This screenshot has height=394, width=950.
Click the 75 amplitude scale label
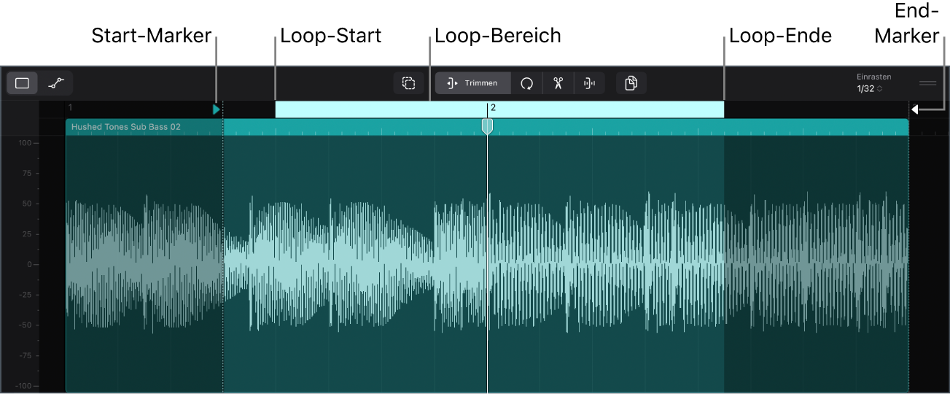(26, 174)
